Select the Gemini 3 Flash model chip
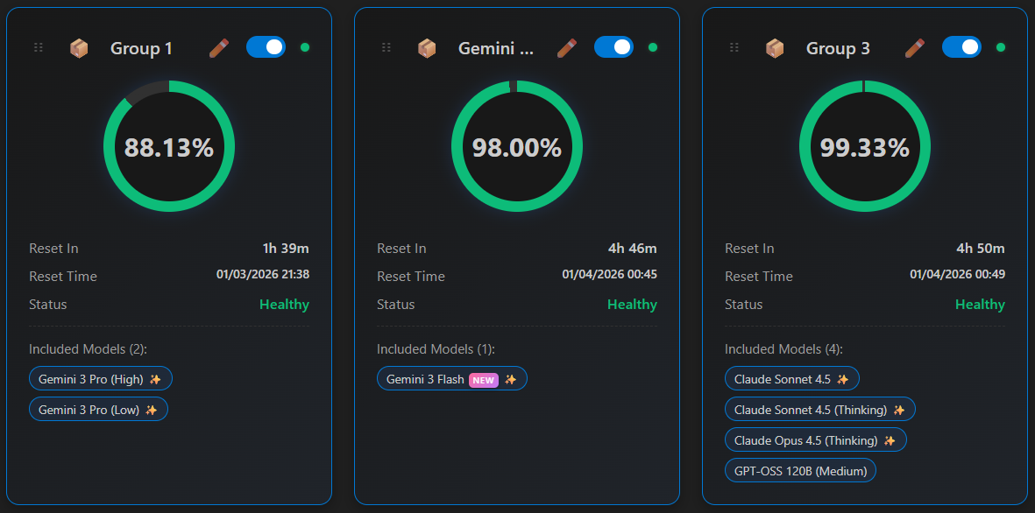Image resolution: width=1035 pixels, height=513 pixels. 452,378
